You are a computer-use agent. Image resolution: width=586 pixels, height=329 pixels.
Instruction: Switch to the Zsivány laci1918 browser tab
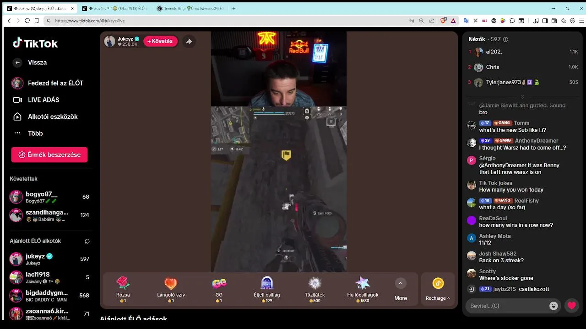pos(114,9)
